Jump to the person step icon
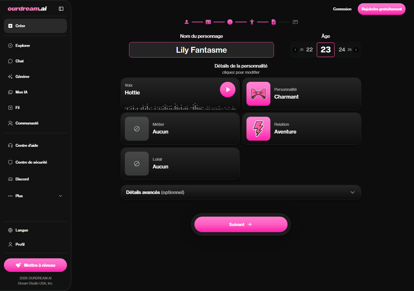The width and height of the screenshot is (414, 291). pos(187,22)
